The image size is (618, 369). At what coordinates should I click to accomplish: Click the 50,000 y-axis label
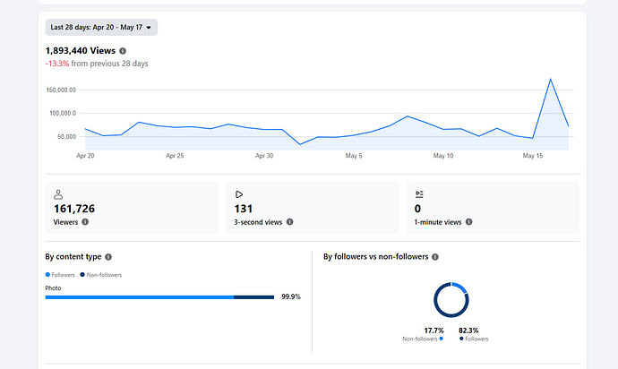66,137
